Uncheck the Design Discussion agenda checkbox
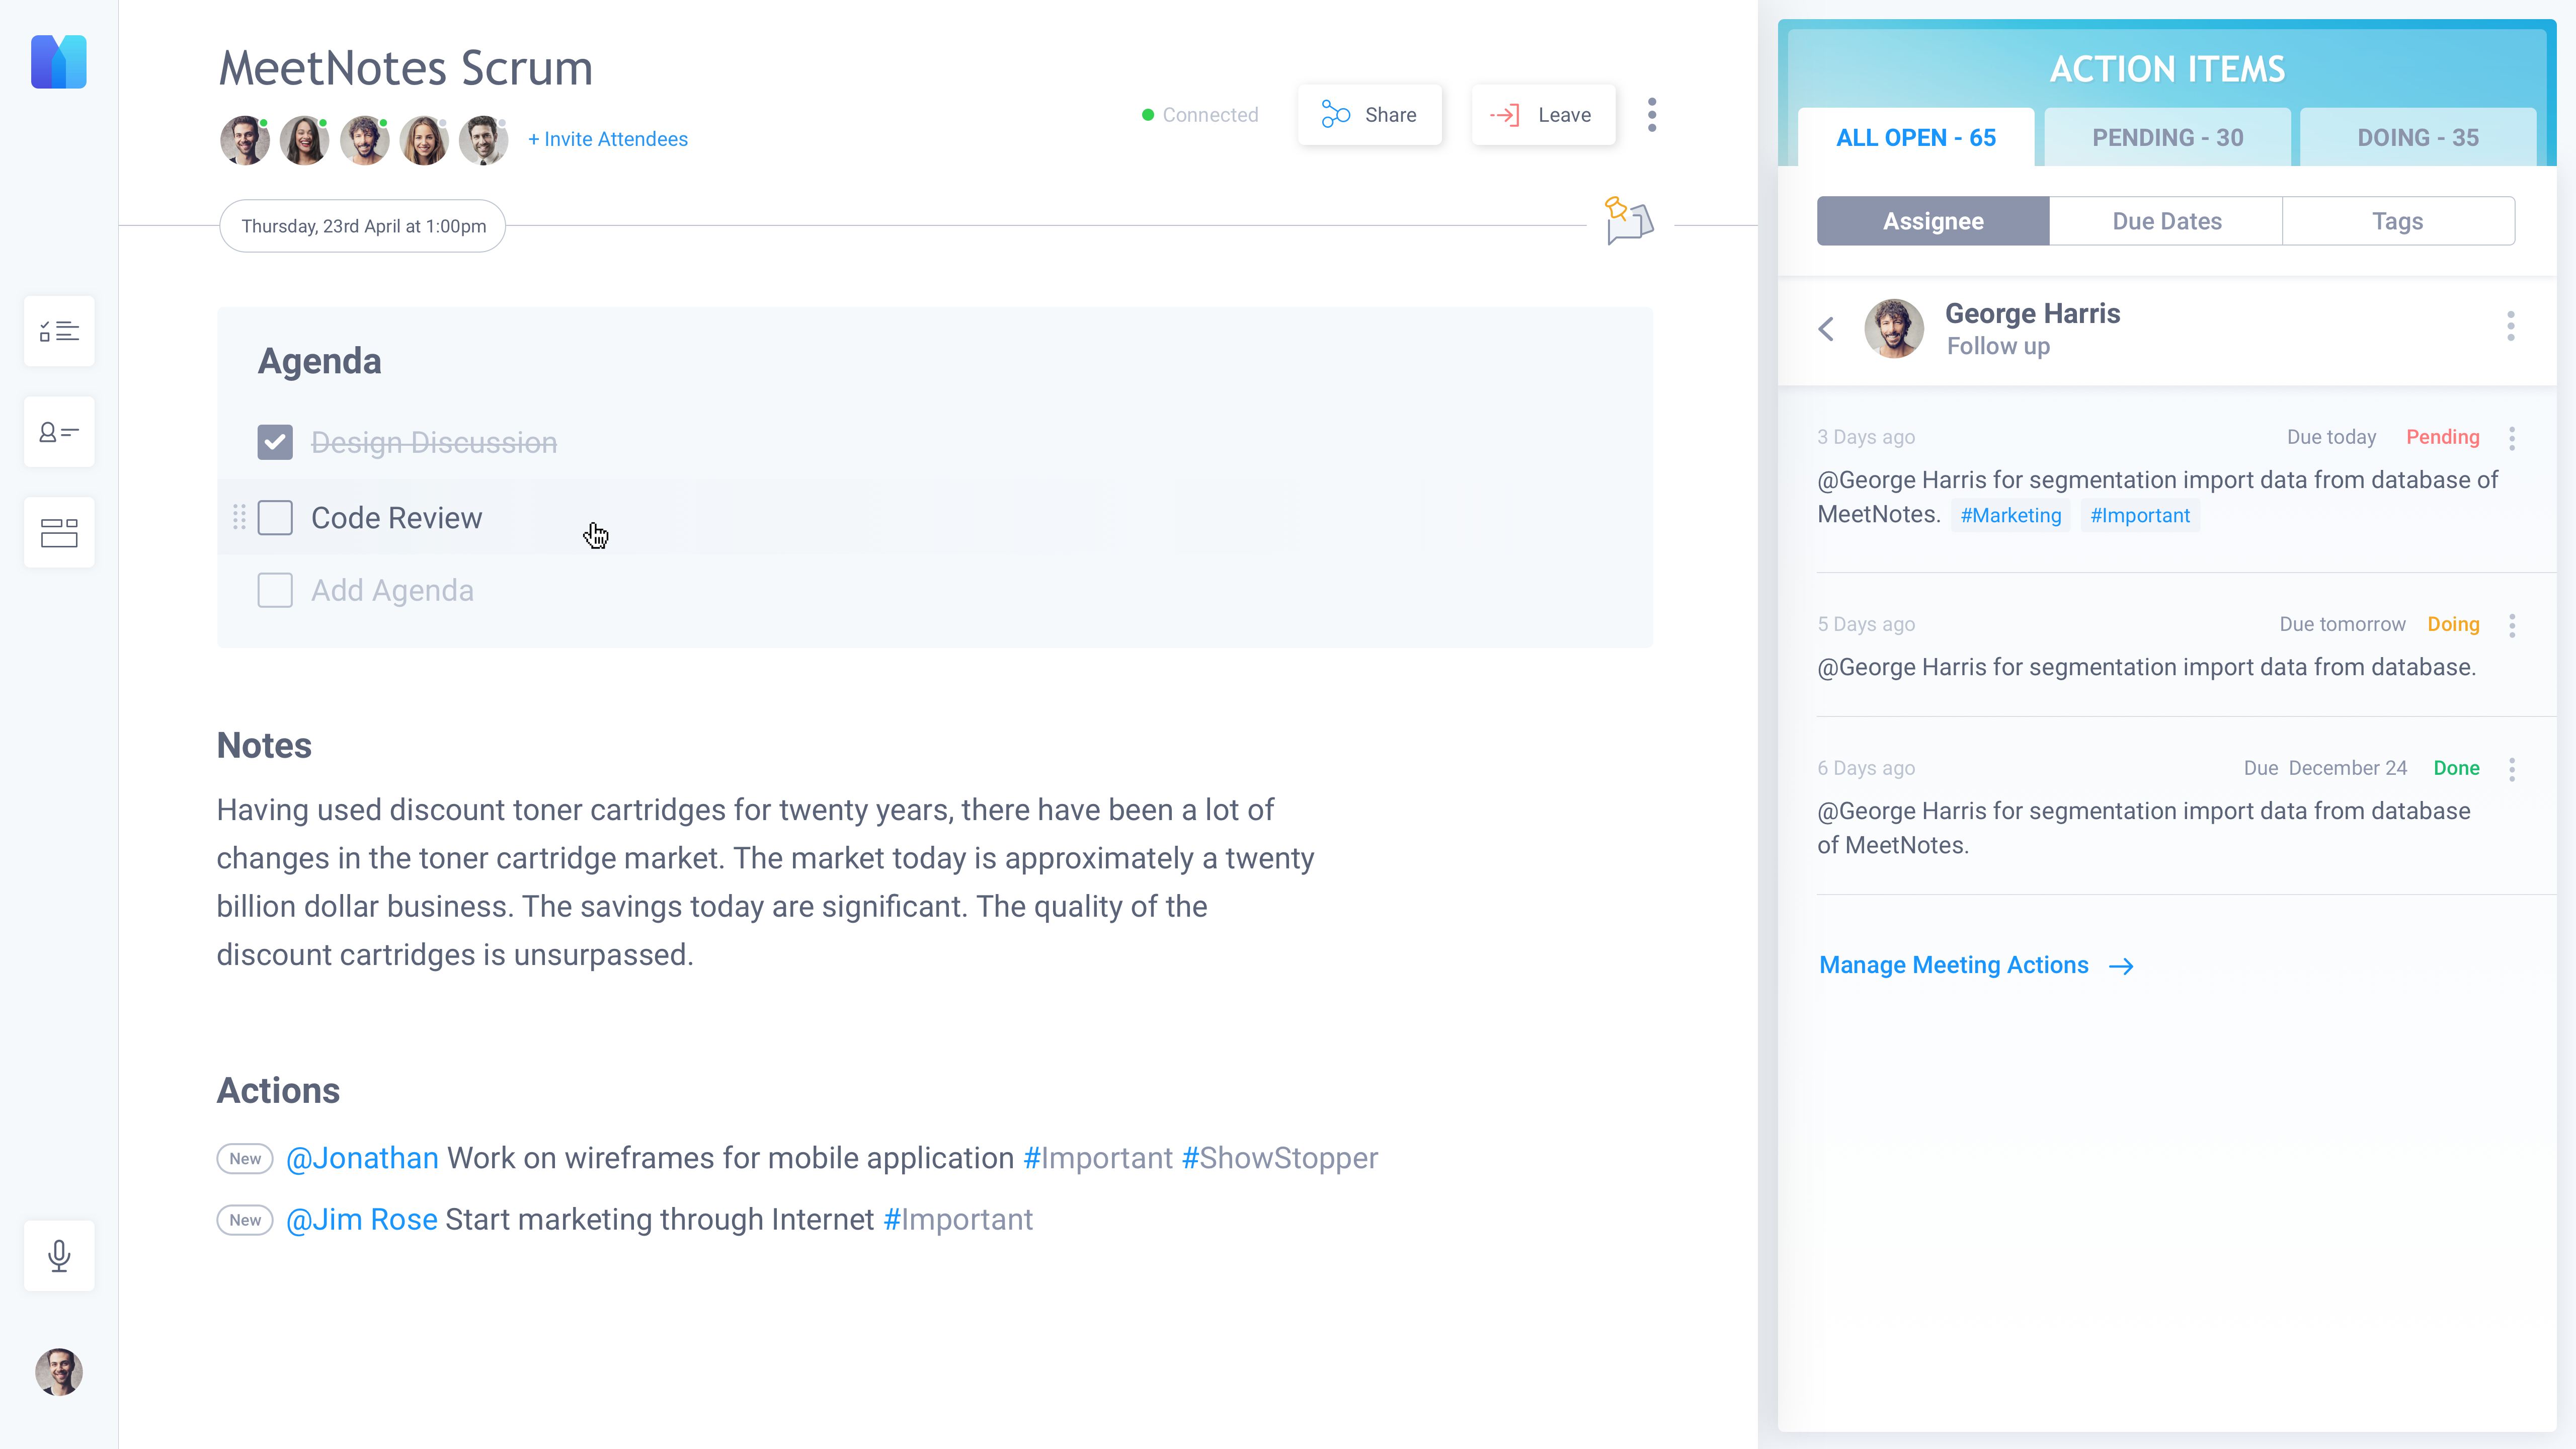 coord(275,442)
